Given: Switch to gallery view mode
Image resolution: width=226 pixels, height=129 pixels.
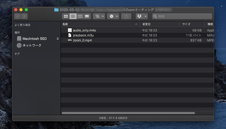Looking at the screenshot, I should [x=87, y=16].
